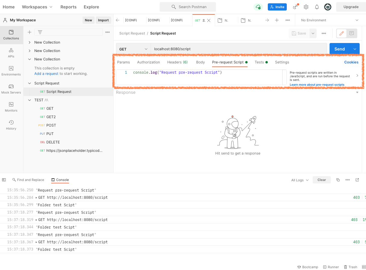Screen dimensions: 366x270
Task: Open the Environments sidebar panel
Action: point(11,71)
